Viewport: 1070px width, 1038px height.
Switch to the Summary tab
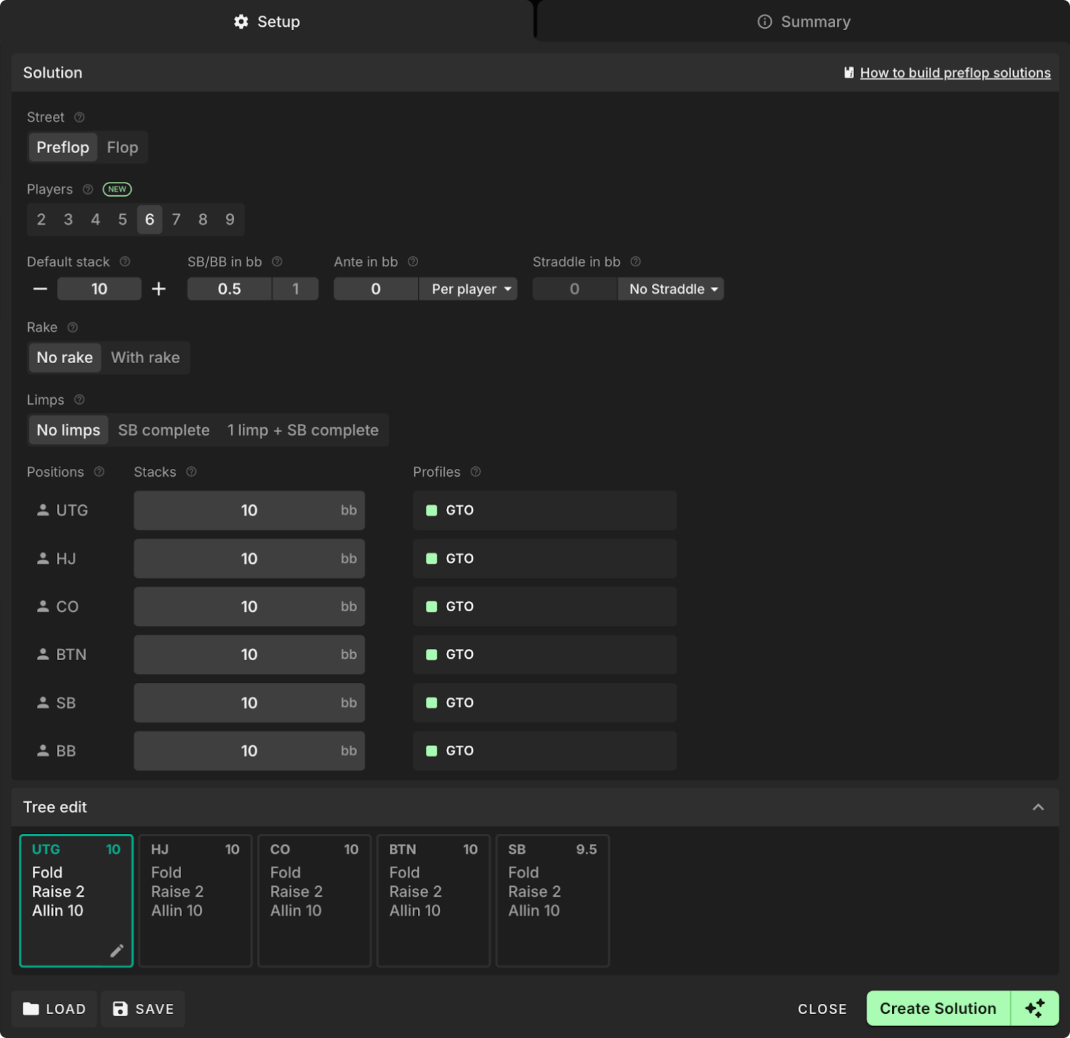[x=803, y=22]
